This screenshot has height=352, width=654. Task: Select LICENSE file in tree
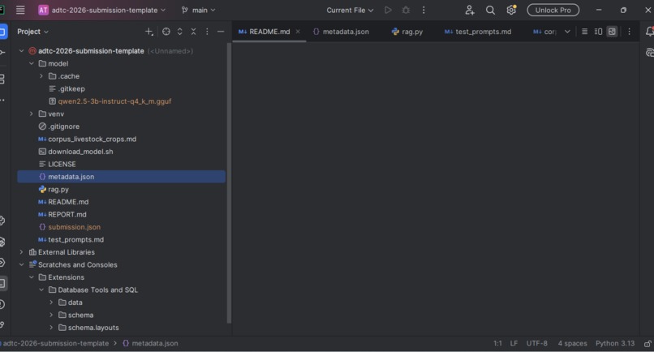(x=57, y=164)
